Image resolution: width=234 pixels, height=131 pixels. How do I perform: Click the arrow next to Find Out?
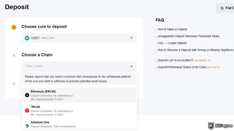pos(219,67)
